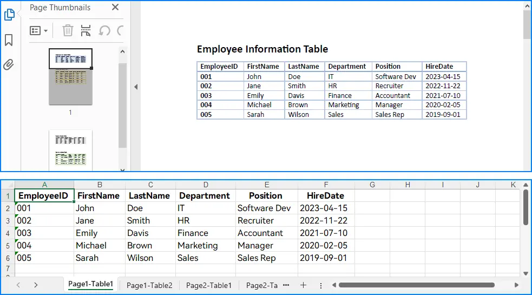Open the Page Thumbnails sidebar icon
532x295 pixels.
point(9,14)
